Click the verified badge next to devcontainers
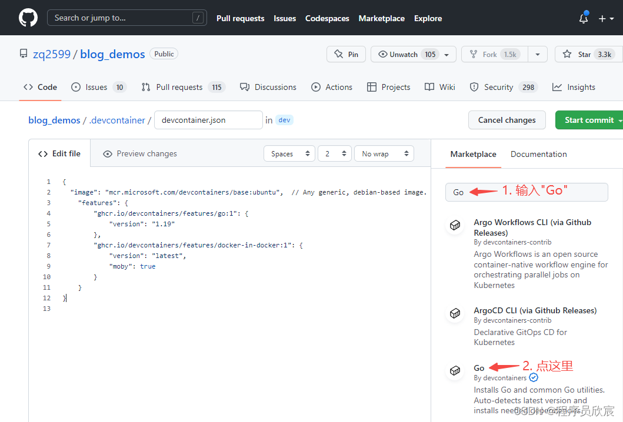Viewport: 623px width, 422px height. pyautogui.click(x=534, y=377)
